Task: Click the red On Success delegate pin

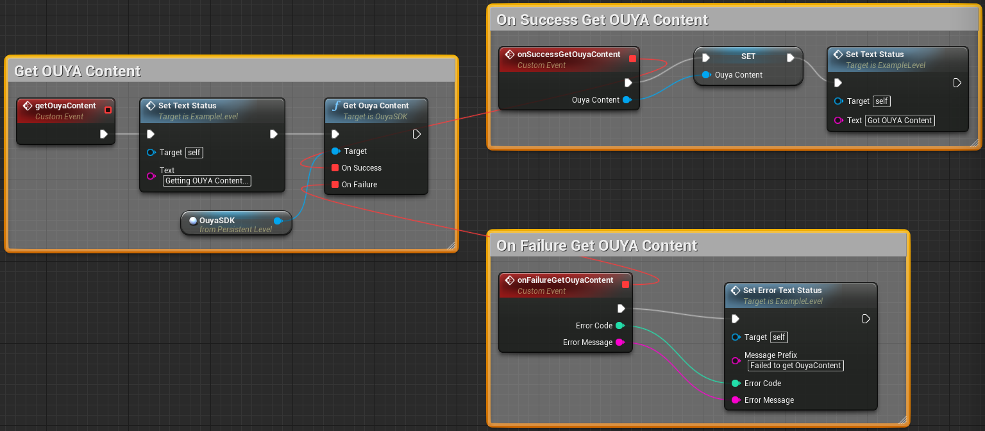Action: pyautogui.click(x=335, y=168)
